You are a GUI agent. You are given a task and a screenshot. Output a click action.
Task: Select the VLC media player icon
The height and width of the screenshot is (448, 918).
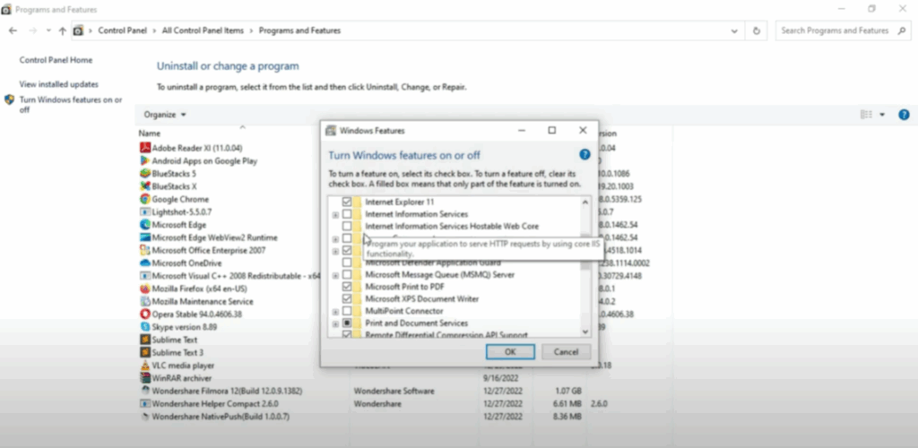[144, 366]
